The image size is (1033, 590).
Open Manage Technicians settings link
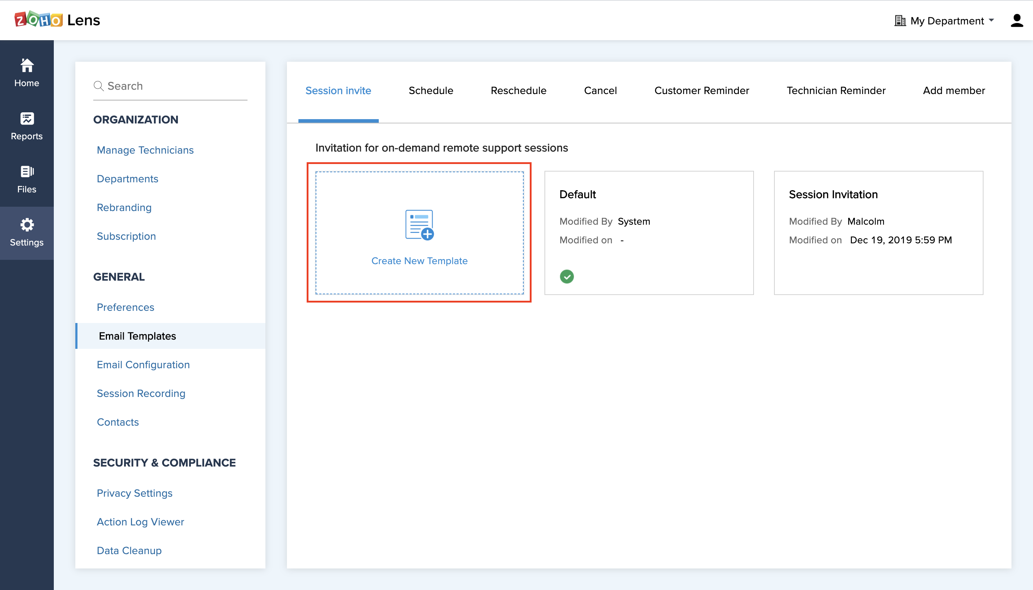(145, 150)
